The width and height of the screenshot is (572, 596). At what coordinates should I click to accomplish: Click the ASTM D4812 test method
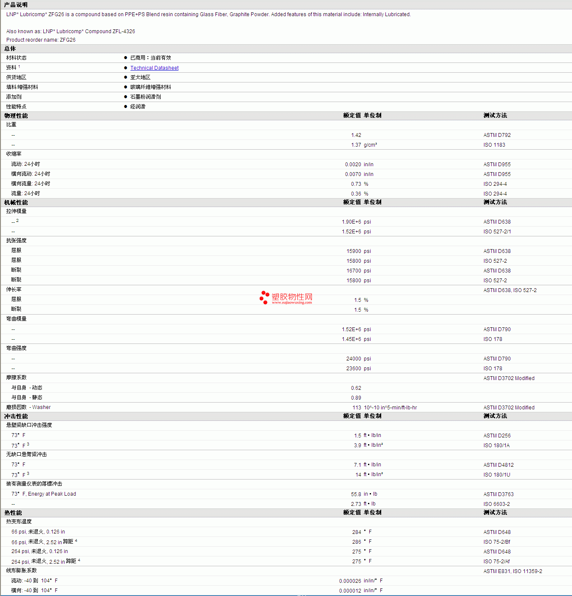(x=498, y=465)
